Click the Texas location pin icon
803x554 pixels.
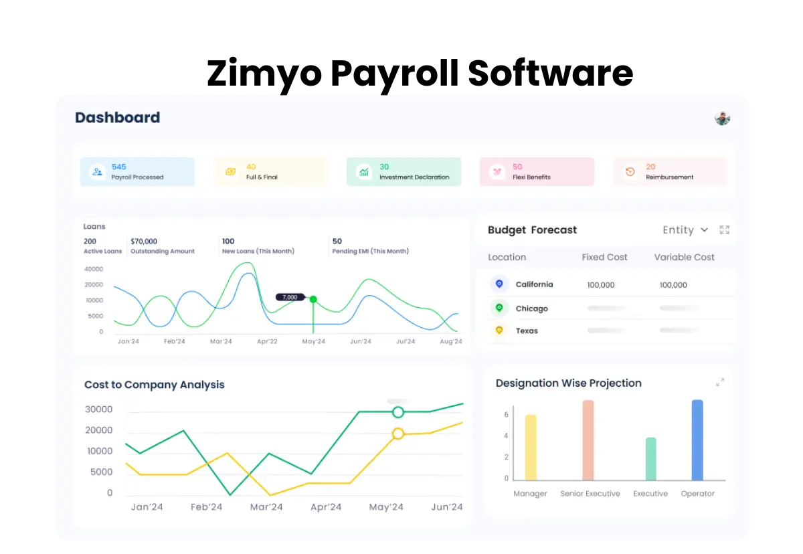point(499,331)
